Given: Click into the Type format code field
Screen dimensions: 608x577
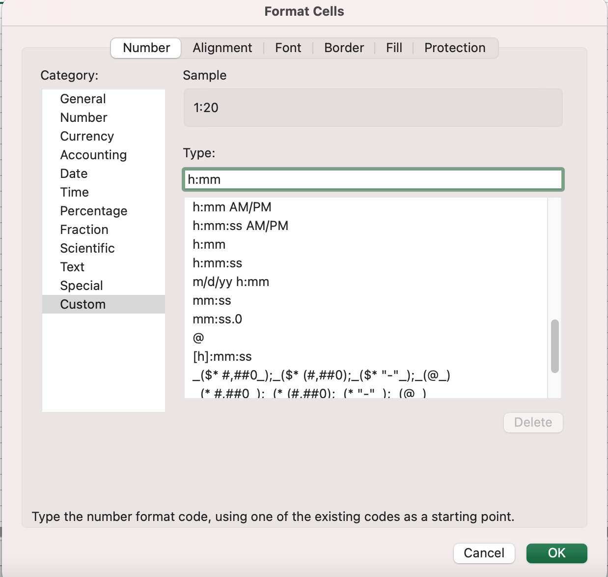Looking at the screenshot, I should [x=373, y=179].
